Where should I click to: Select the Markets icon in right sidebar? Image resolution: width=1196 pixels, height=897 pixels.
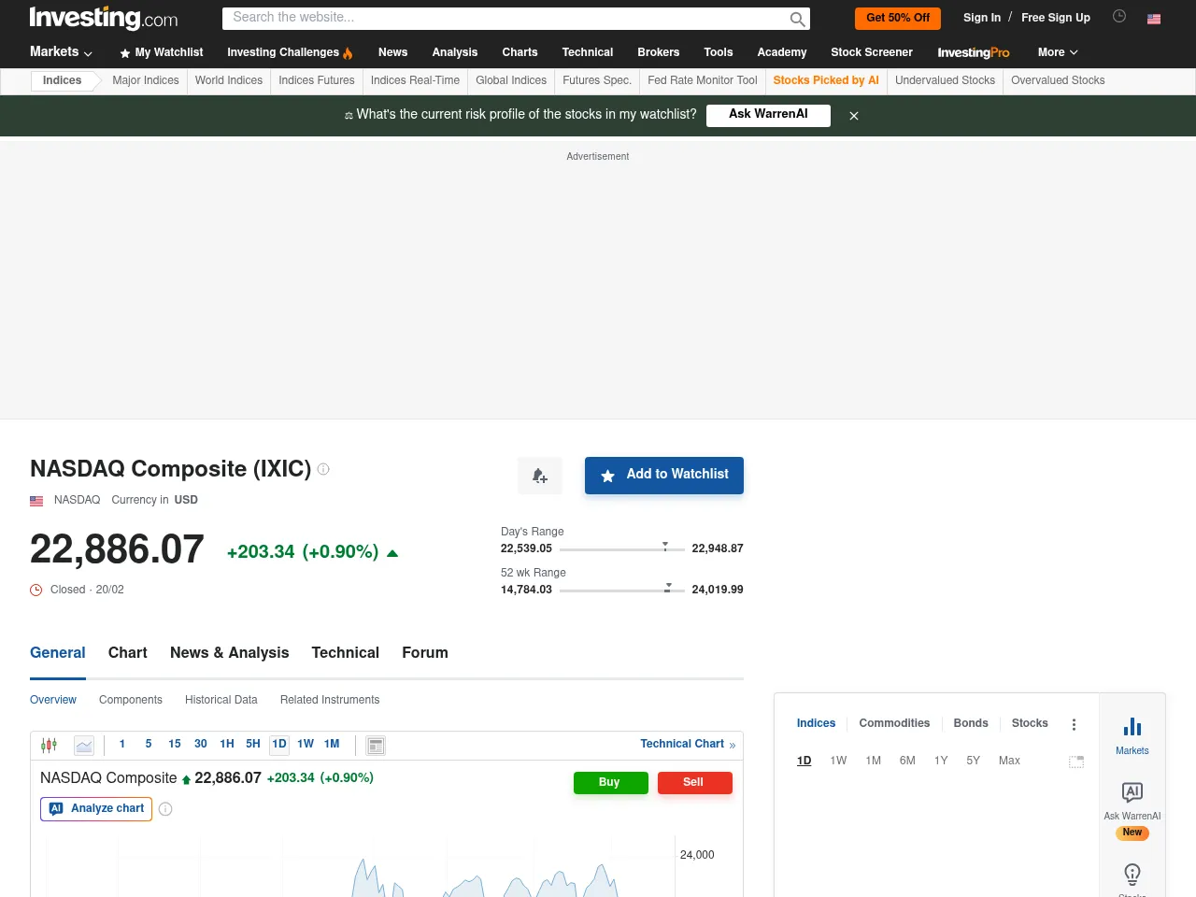click(x=1132, y=733)
